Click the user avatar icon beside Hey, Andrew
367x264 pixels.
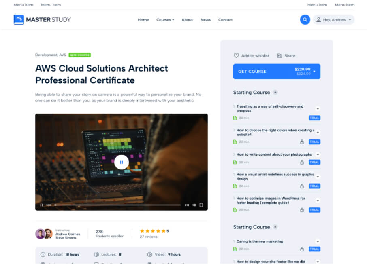(318, 19)
